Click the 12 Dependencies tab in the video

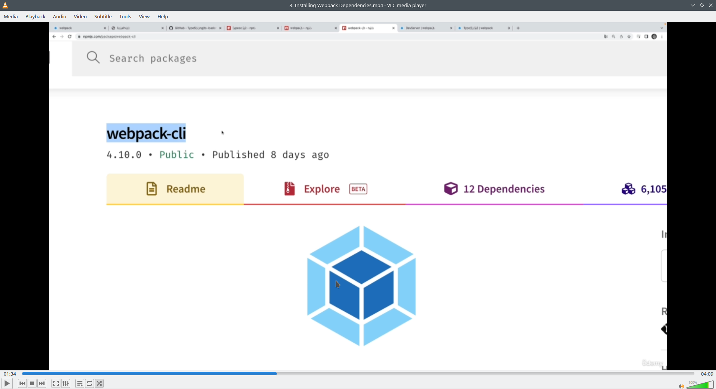click(494, 189)
